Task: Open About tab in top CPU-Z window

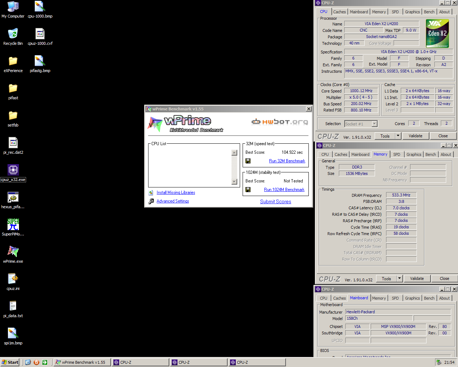Action: point(444,12)
